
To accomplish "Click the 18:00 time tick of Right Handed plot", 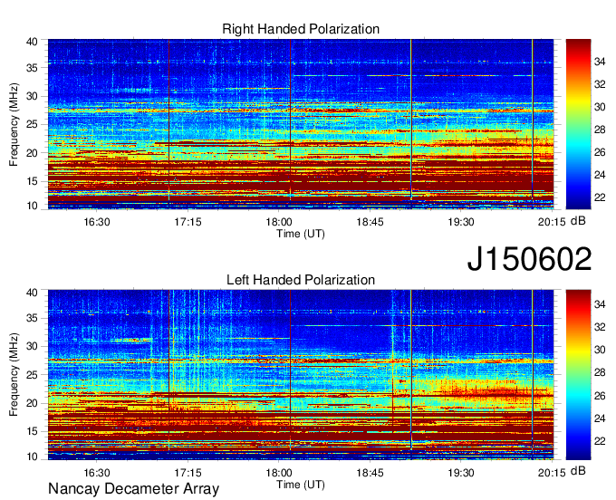I will pos(278,222).
